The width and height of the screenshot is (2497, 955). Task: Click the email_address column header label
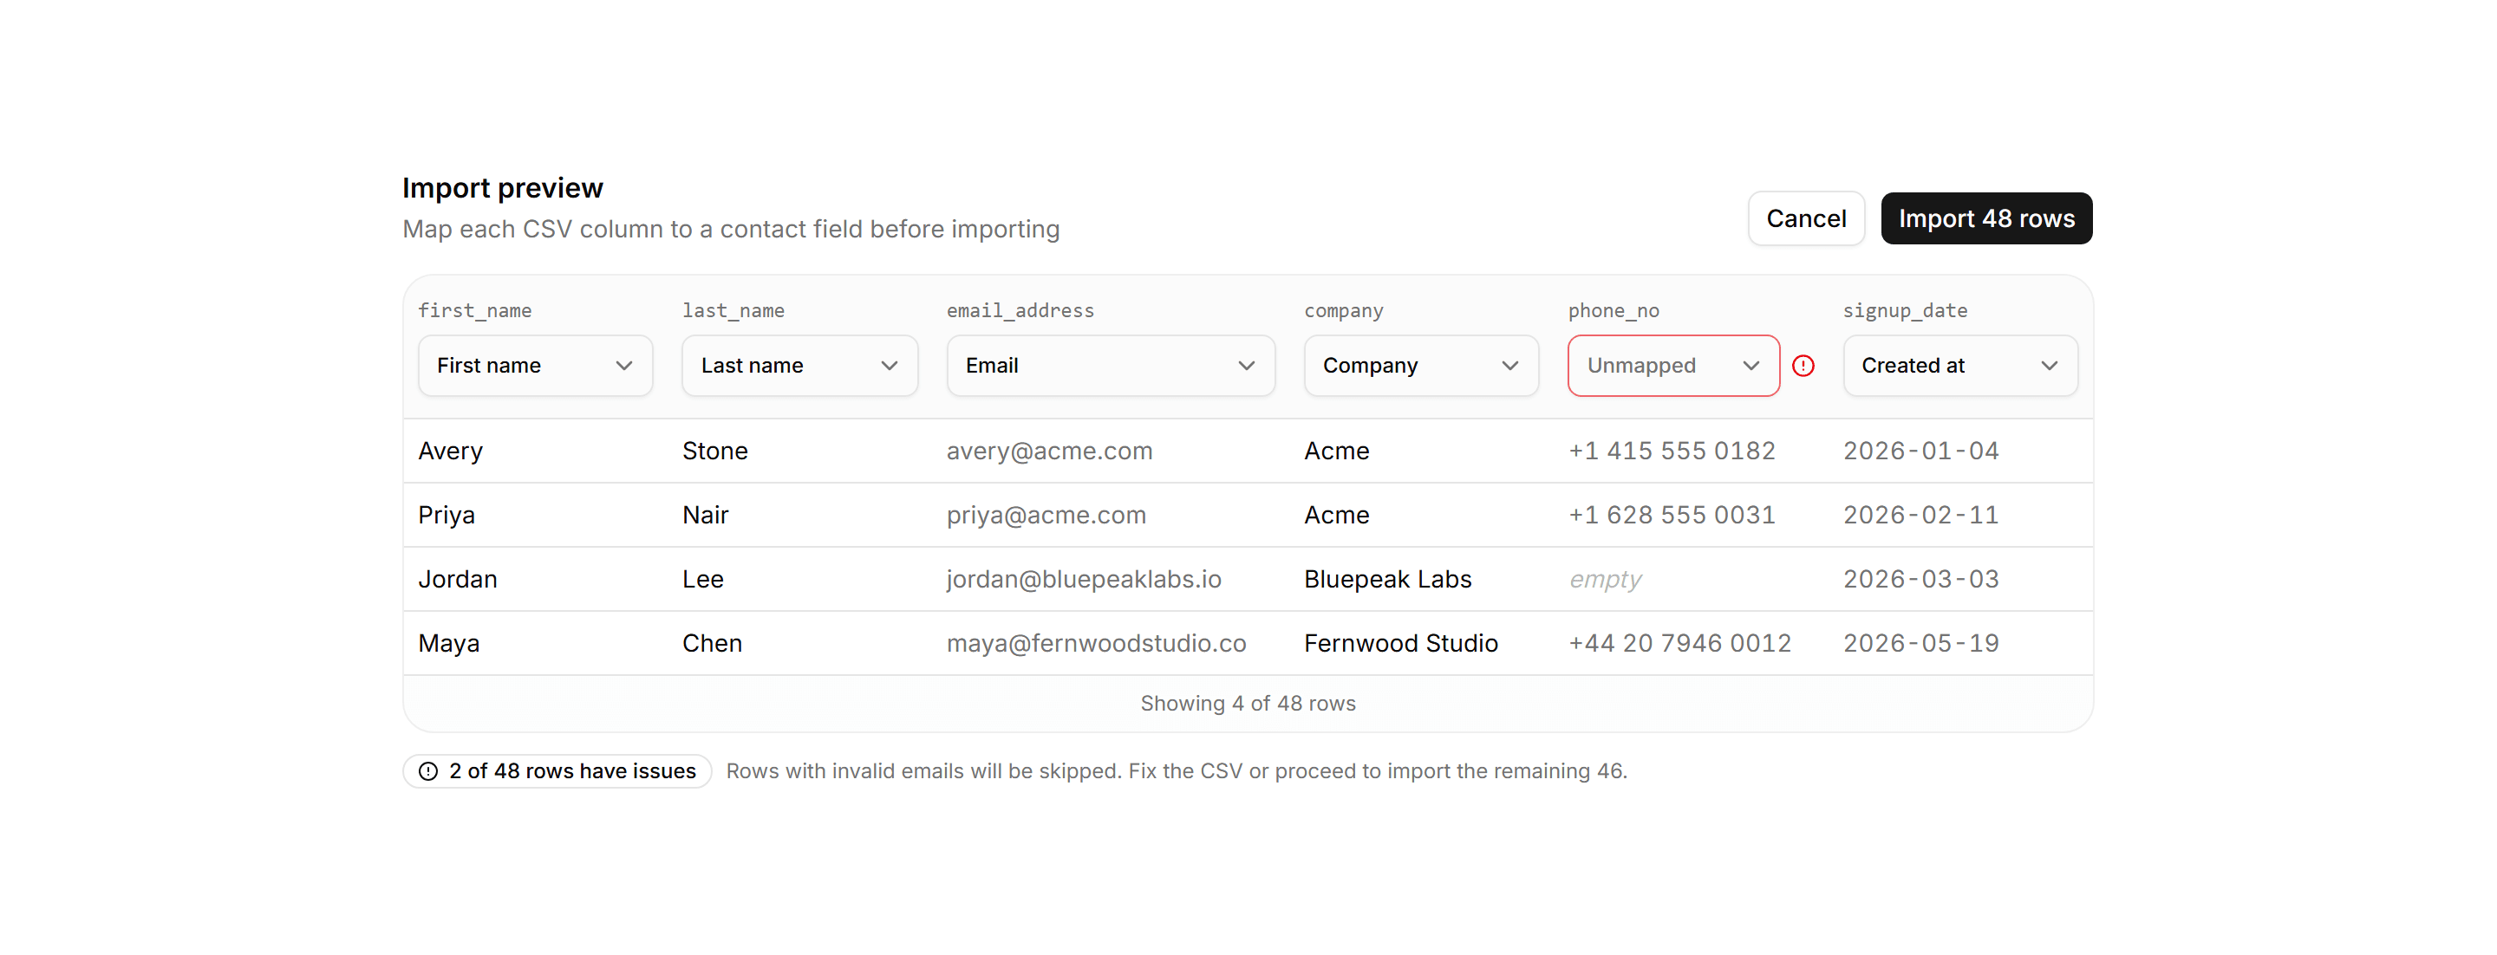coord(1020,311)
